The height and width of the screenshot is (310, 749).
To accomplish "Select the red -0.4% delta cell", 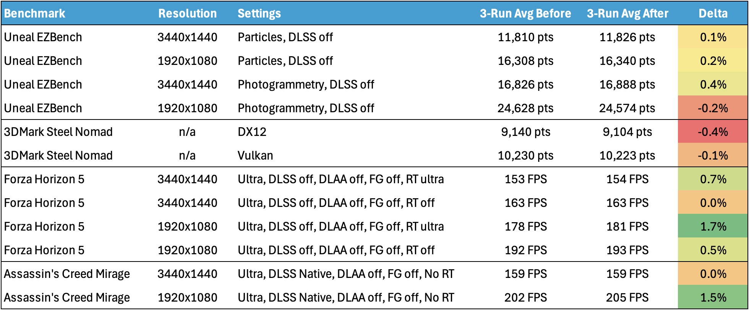I will click(713, 132).
